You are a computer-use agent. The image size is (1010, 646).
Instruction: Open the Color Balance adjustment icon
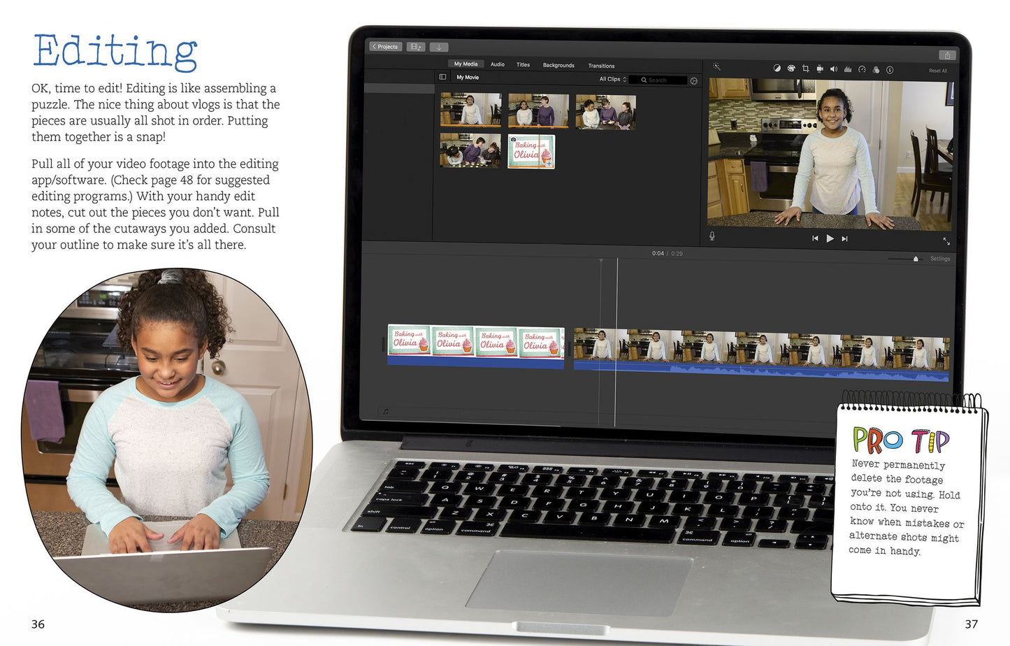[777, 69]
